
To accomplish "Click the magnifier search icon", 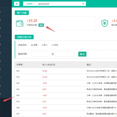I will (x=83, y=4).
